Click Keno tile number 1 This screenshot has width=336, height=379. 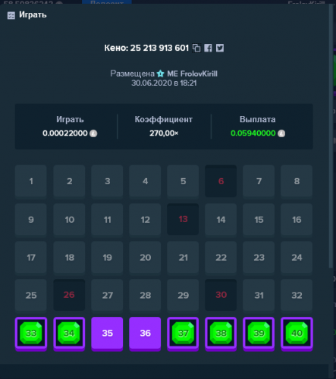coord(31,181)
